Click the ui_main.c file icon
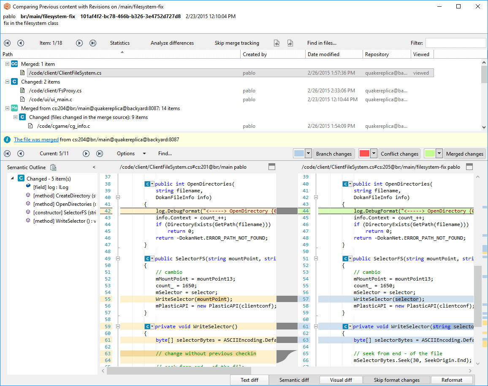488x386 pixels. [x=22, y=99]
